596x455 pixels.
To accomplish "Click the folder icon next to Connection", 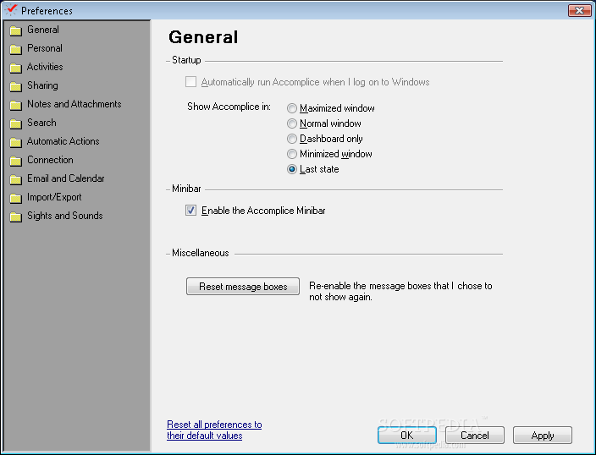I will point(15,161).
